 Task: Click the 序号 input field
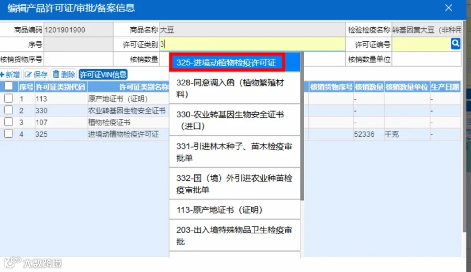coord(78,44)
